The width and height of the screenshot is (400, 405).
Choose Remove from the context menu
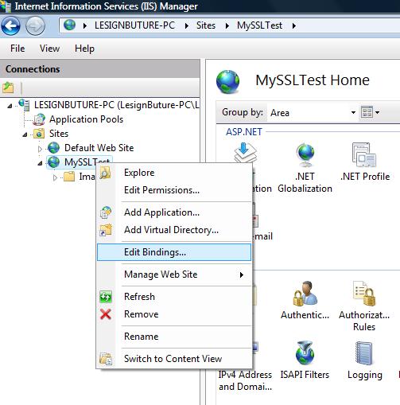[x=174, y=314]
